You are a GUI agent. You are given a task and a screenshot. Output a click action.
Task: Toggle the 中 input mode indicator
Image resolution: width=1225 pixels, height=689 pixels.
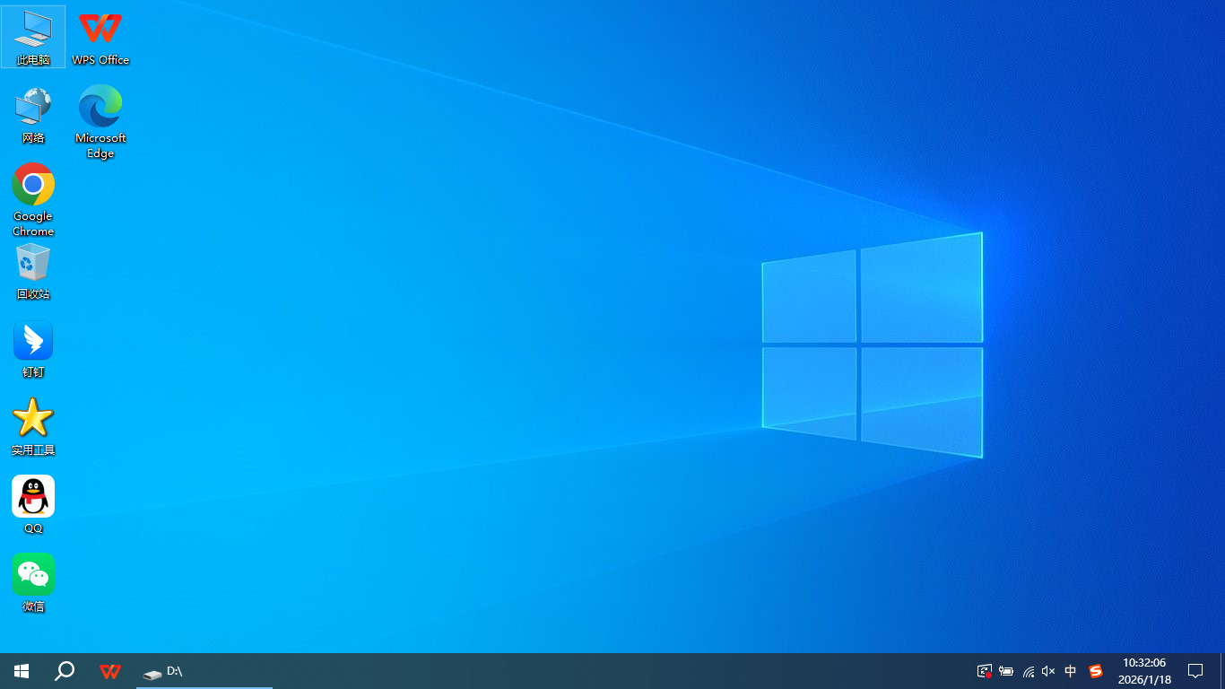pos(1071,671)
